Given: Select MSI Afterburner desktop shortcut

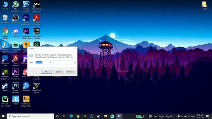Looking at the screenshot, I should 16,6.
